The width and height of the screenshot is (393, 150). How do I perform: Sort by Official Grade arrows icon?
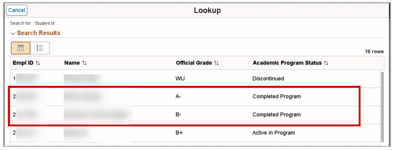216,63
